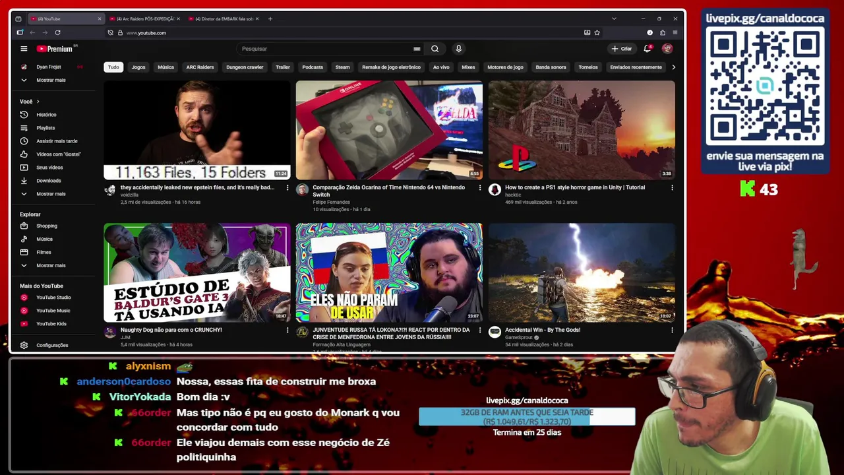The image size is (844, 475).
Task: Play the Estúdio de Baldur's Gate 3 thumbnail
Action: click(x=196, y=272)
